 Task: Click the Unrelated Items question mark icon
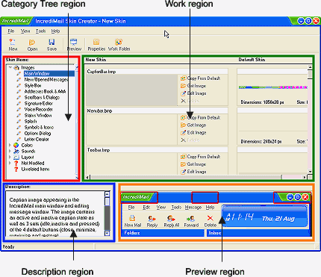pos(16,169)
